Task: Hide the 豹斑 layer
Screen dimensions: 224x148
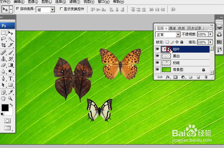Action: coord(157,63)
